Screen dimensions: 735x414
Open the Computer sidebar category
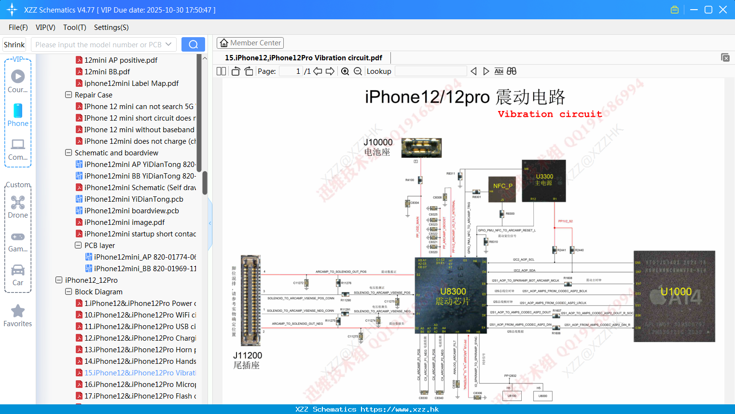[x=18, y=150]
